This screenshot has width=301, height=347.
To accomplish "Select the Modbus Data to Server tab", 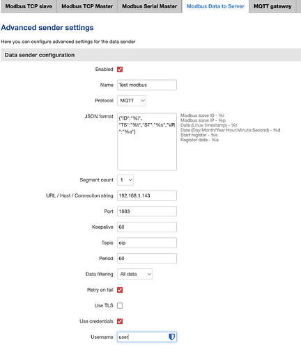I will [x=215, y=6].
